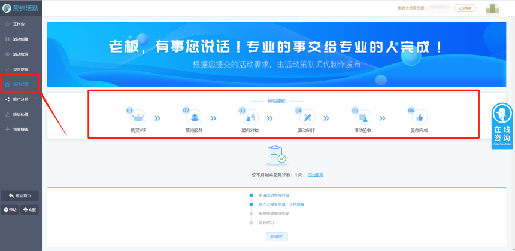Go to 活动创建 in the sidebar

pos(20,39)
